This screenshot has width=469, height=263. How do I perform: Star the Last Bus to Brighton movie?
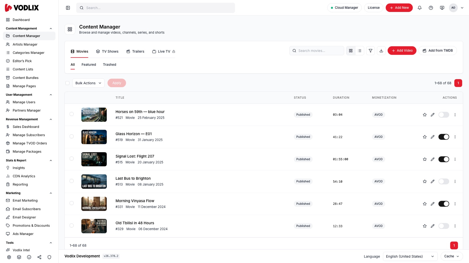point(424,181)
